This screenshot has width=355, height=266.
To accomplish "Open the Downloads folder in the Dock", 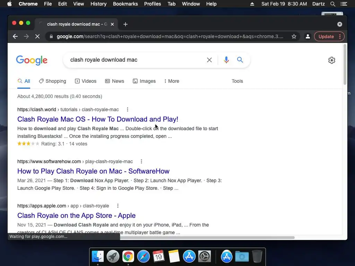I will (x=242, y=257).
